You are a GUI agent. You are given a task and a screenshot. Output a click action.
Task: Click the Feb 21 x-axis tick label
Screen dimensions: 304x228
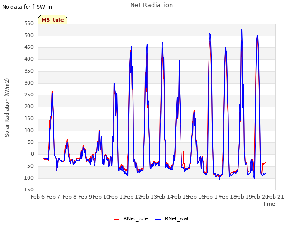[275, 197]
